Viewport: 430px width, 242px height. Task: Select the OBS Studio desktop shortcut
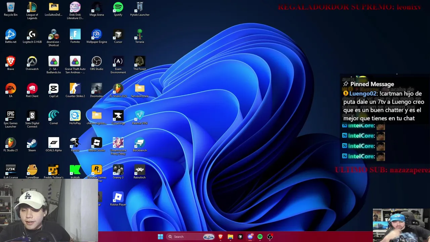97,64
